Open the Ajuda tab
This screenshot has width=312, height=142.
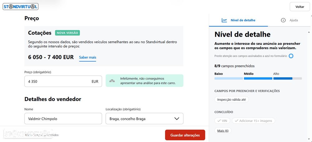(290, 20)
